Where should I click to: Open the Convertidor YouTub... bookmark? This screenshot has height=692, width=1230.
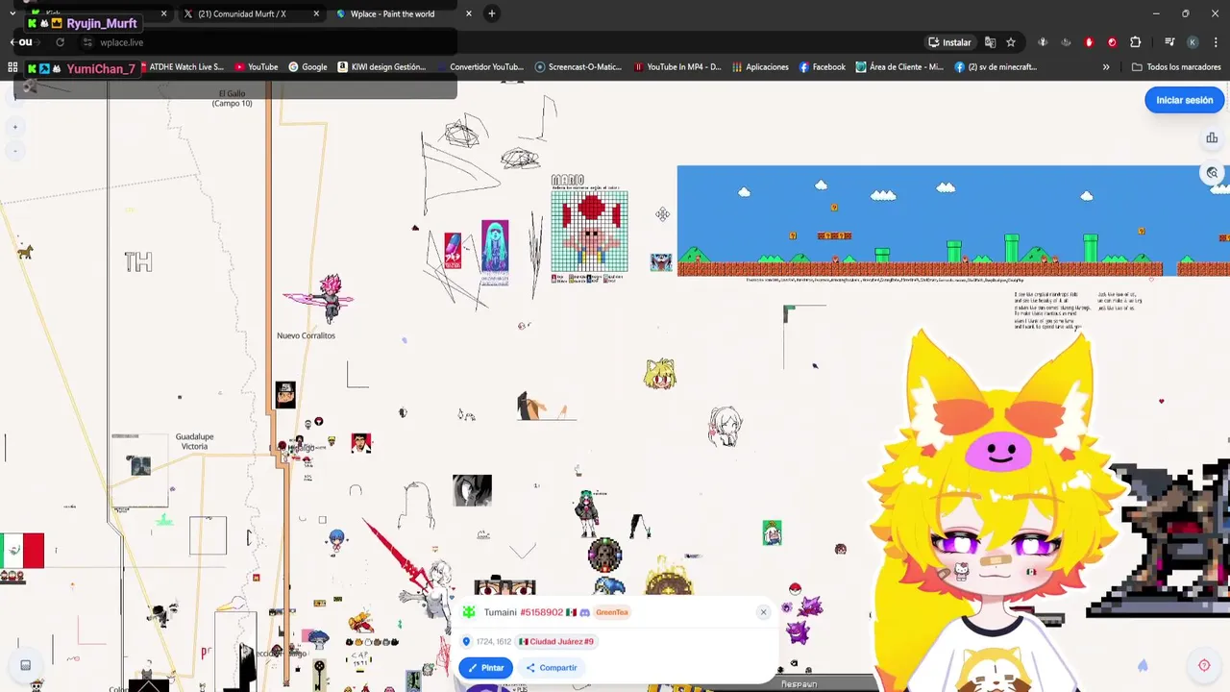click(480, 67)
